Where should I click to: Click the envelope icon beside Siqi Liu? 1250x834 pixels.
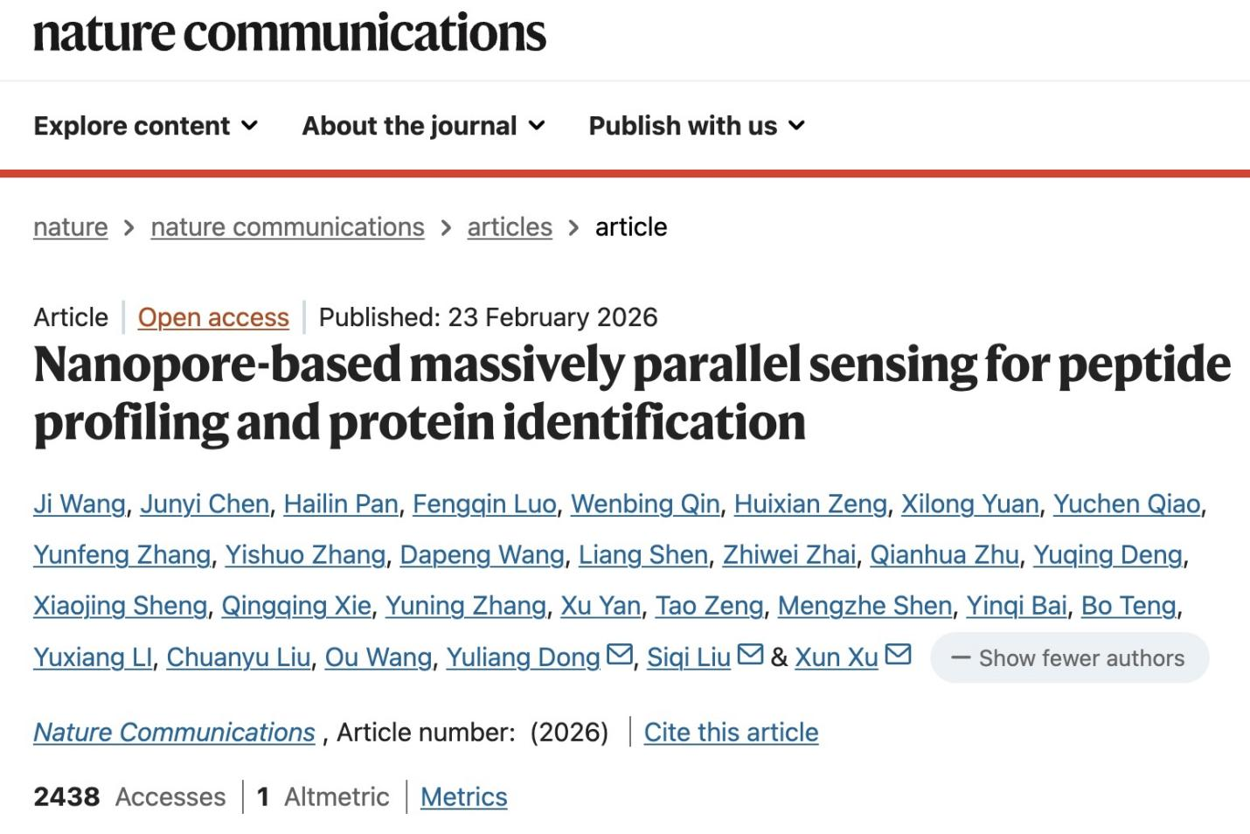750,655
